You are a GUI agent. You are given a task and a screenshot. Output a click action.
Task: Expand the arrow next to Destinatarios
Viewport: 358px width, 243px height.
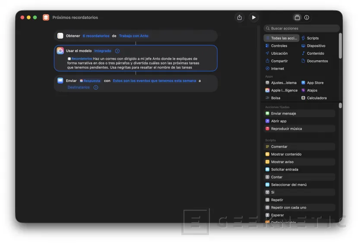(x=96, y=87)
